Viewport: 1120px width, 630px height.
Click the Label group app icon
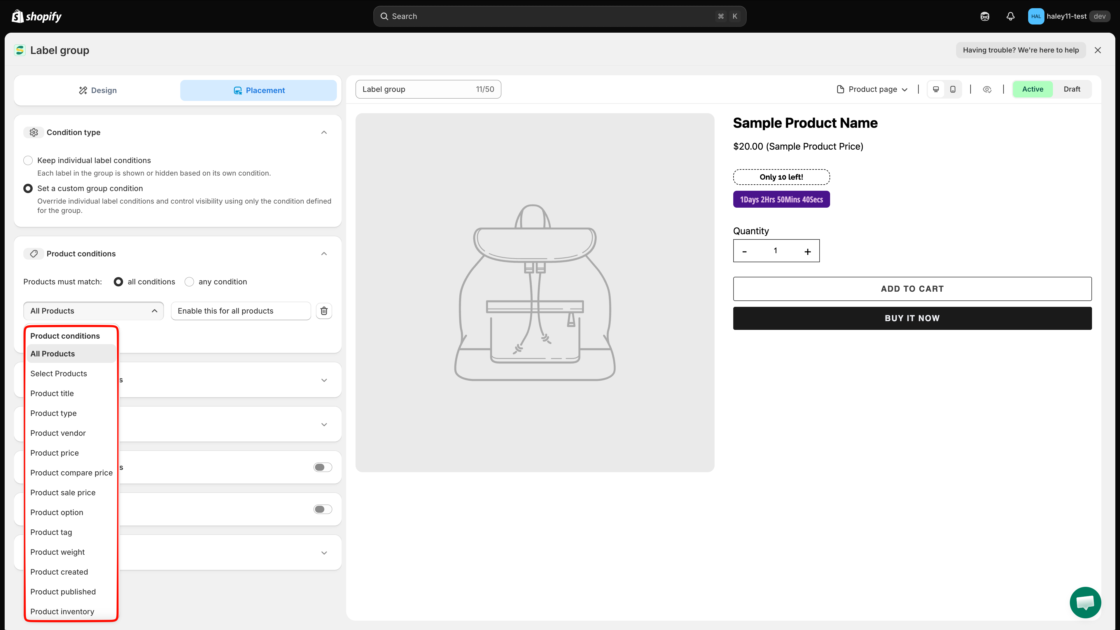tap(20, 50)
